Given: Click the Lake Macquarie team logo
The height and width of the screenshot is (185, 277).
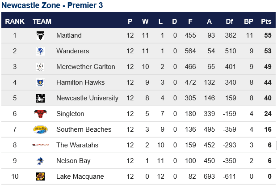Looking at the screenshot, I should pos(40,176).
